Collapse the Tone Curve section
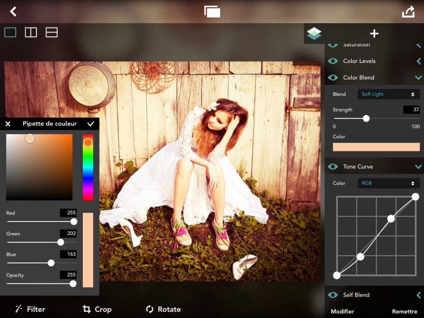Viewport: 424px width, 318px height. 418,167
